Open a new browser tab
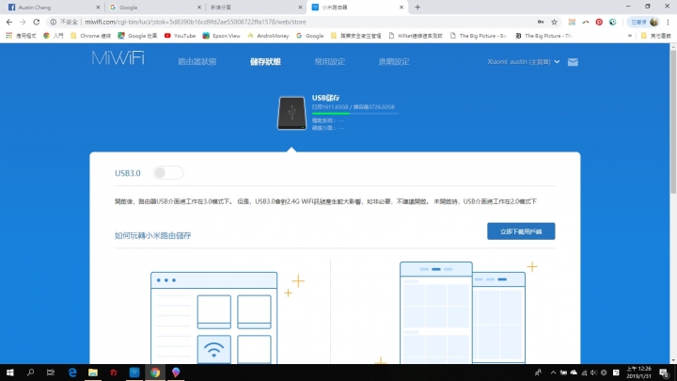 pos(417,8)
